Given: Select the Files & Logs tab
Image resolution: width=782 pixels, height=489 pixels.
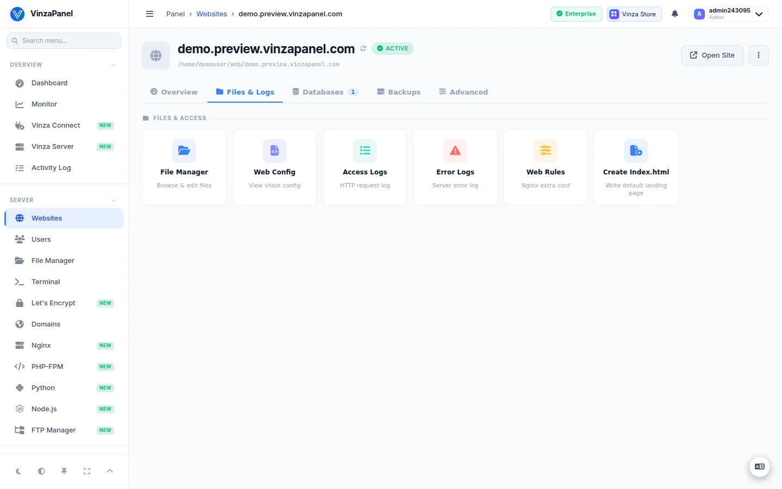Looking at the screenshot, I should [245, 92].
